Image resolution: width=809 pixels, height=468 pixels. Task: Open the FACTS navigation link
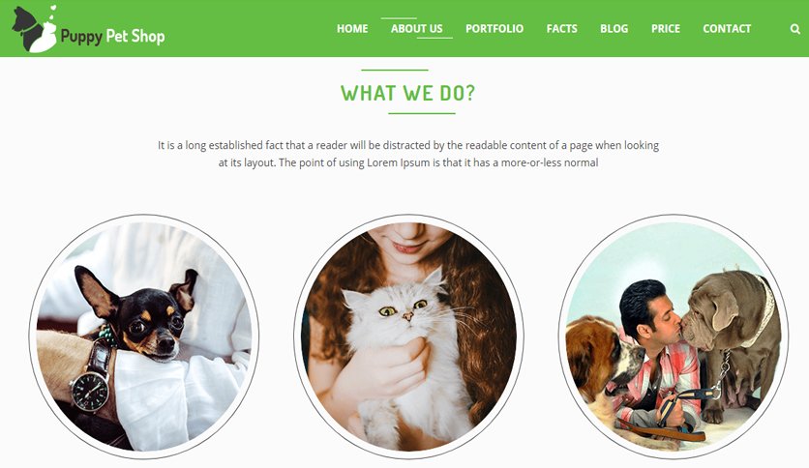pyautogui.click(x=562, y=29)
